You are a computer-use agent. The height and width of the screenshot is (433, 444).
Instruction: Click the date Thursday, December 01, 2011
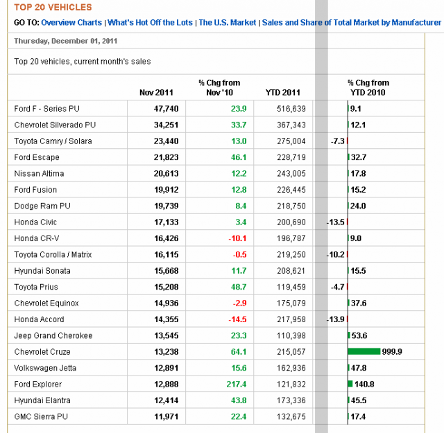[x=66, y=41]
